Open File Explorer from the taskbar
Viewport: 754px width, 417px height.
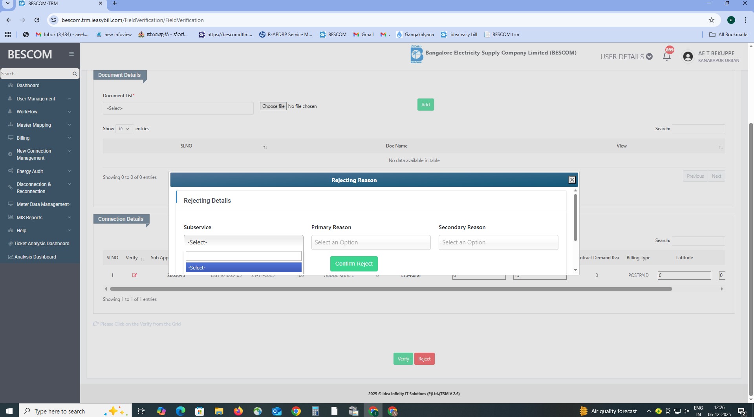pos(219,411)
